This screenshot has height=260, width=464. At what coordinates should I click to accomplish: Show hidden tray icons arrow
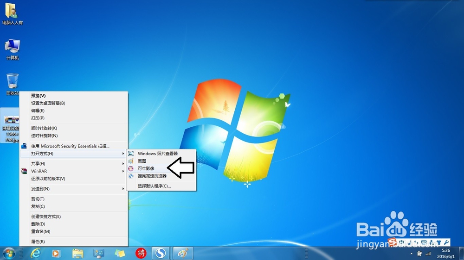tap(411, 254)
